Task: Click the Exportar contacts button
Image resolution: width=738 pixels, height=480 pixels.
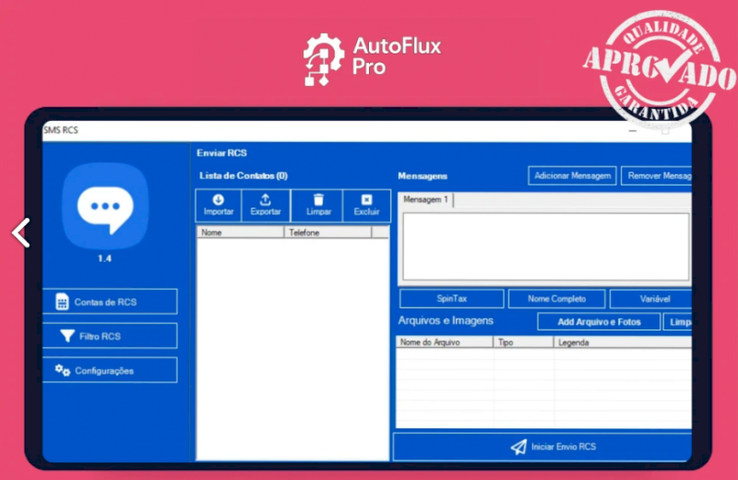Action: click(266, 205)
